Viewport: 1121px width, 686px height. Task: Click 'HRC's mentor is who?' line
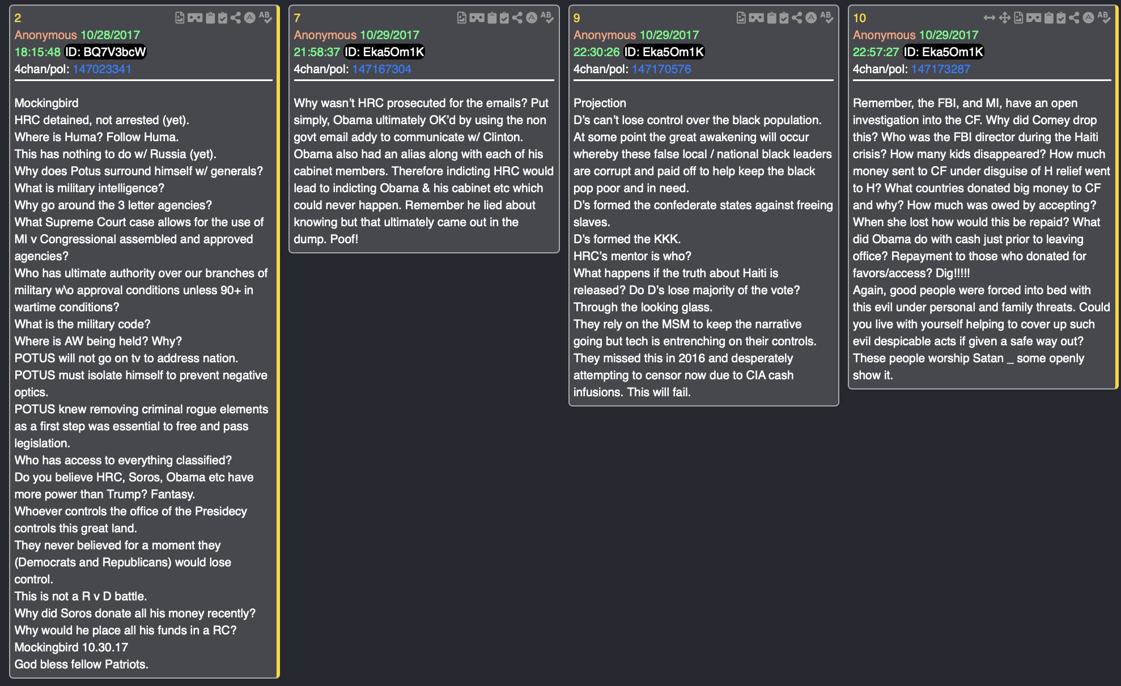[x=632, y=256]
